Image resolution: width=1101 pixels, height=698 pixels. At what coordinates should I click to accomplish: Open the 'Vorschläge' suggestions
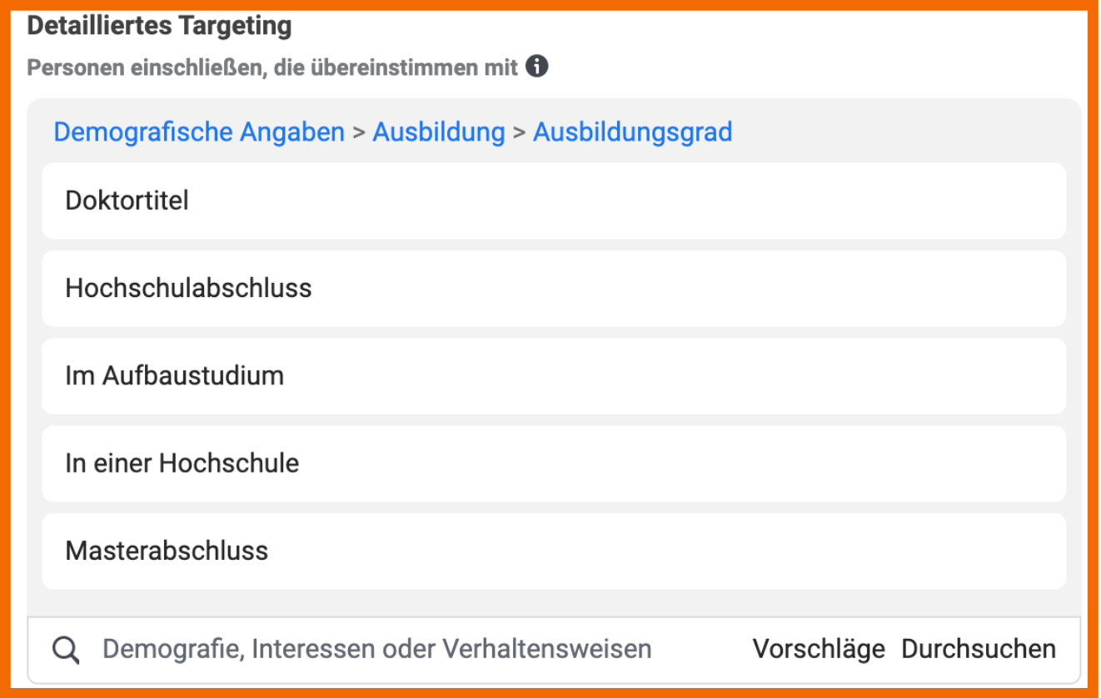819,650
